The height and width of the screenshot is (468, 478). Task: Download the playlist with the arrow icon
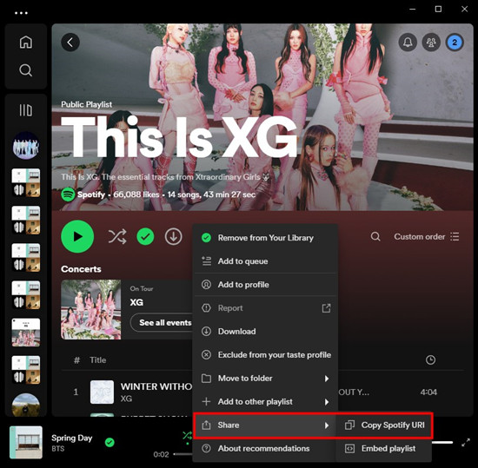pyautogui.click(x=174, y=236)
